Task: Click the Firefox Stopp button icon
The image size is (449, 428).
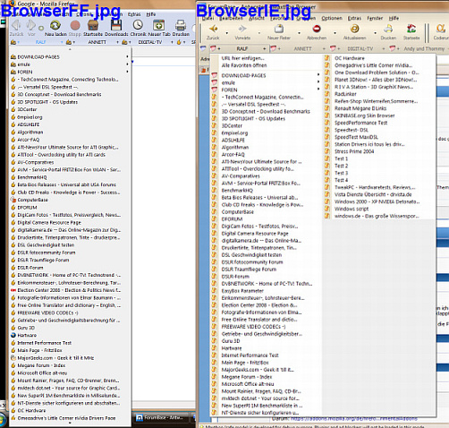Action: [75, 25]
